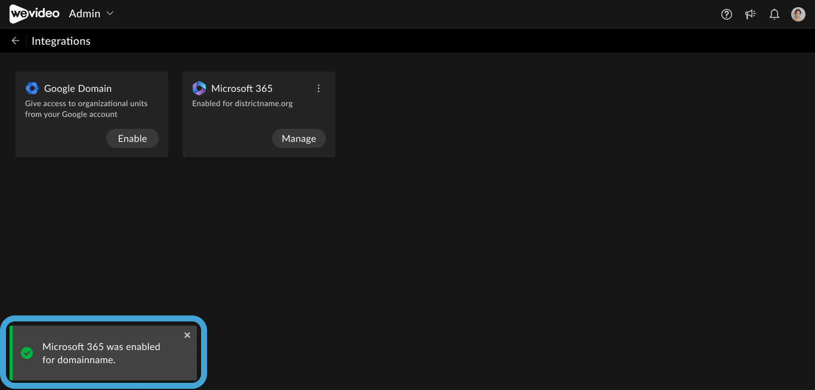
Task: Enable the Google Domain integration
Action: 132,138
